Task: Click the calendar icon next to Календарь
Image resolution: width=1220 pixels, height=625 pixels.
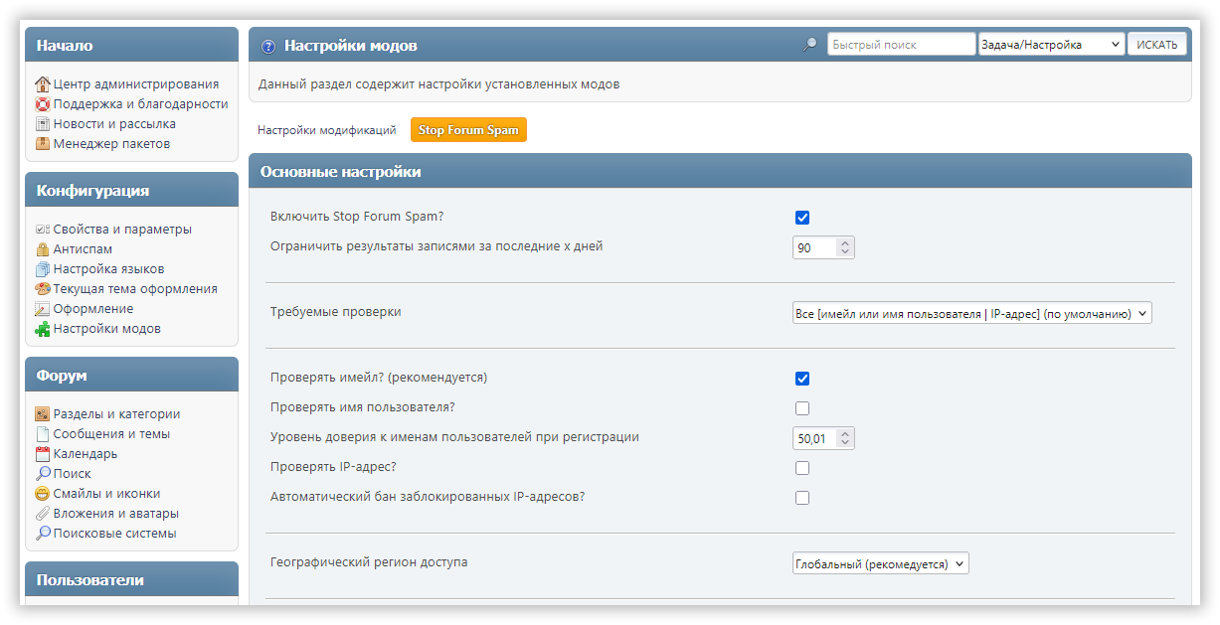Action: point(43,454)
